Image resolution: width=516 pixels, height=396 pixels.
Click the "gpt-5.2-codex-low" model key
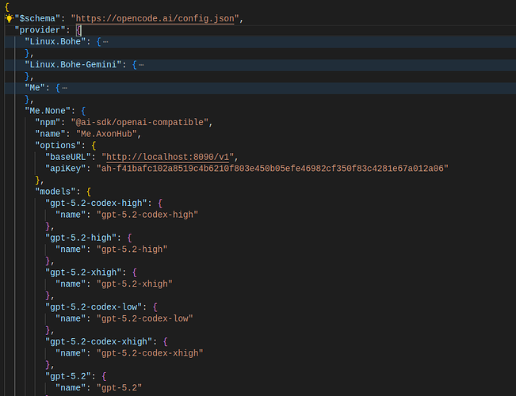tap(94, 307)
